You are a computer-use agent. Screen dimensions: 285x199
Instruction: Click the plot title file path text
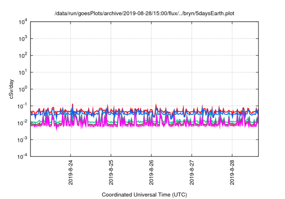point(144,13)
